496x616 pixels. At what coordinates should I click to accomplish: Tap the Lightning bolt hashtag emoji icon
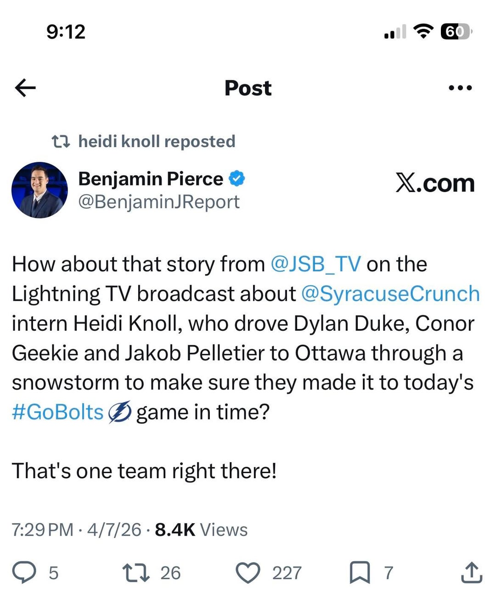pos(120,412)
